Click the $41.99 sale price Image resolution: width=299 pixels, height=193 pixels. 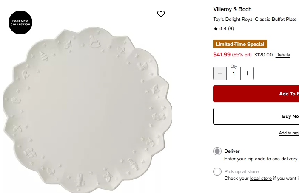tap(222, 55)
